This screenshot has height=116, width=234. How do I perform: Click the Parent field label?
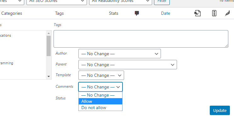tap(61, 64)
